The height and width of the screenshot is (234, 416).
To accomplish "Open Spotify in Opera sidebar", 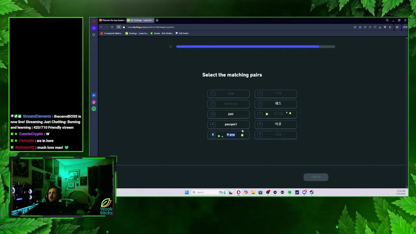I will [94, 109].
